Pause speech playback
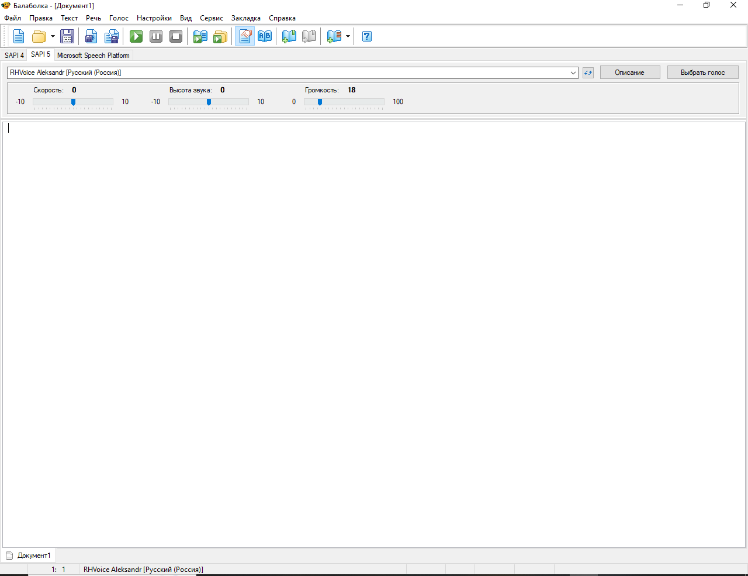This screenshot has height=576, width=748. click(x=156, y=36)
